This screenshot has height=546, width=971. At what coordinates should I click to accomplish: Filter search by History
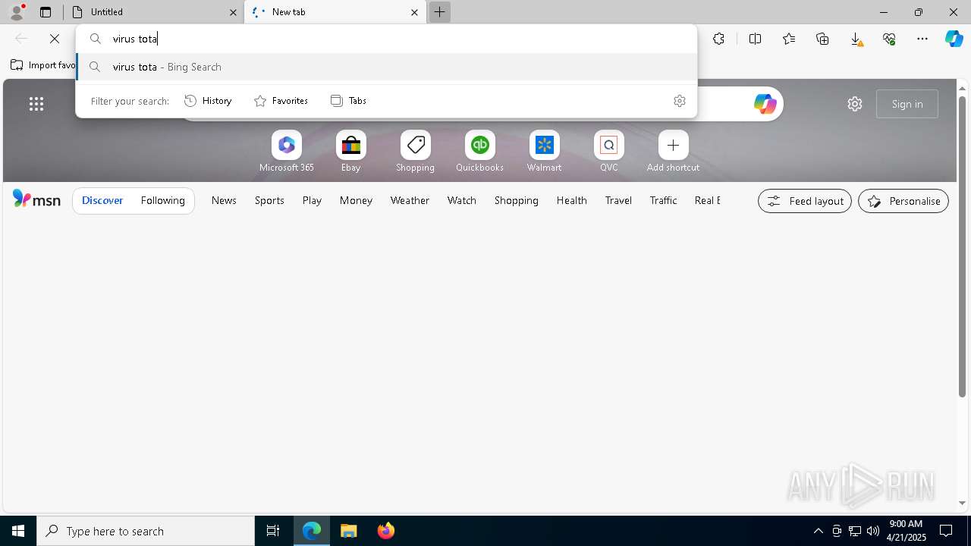(x=208, y=101)
